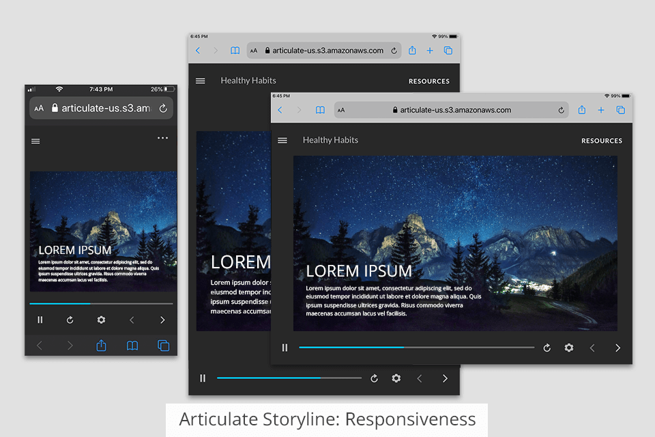Click landscape tablet address bar URL
The height and width of the screenshot is (437, 655).
451,110
